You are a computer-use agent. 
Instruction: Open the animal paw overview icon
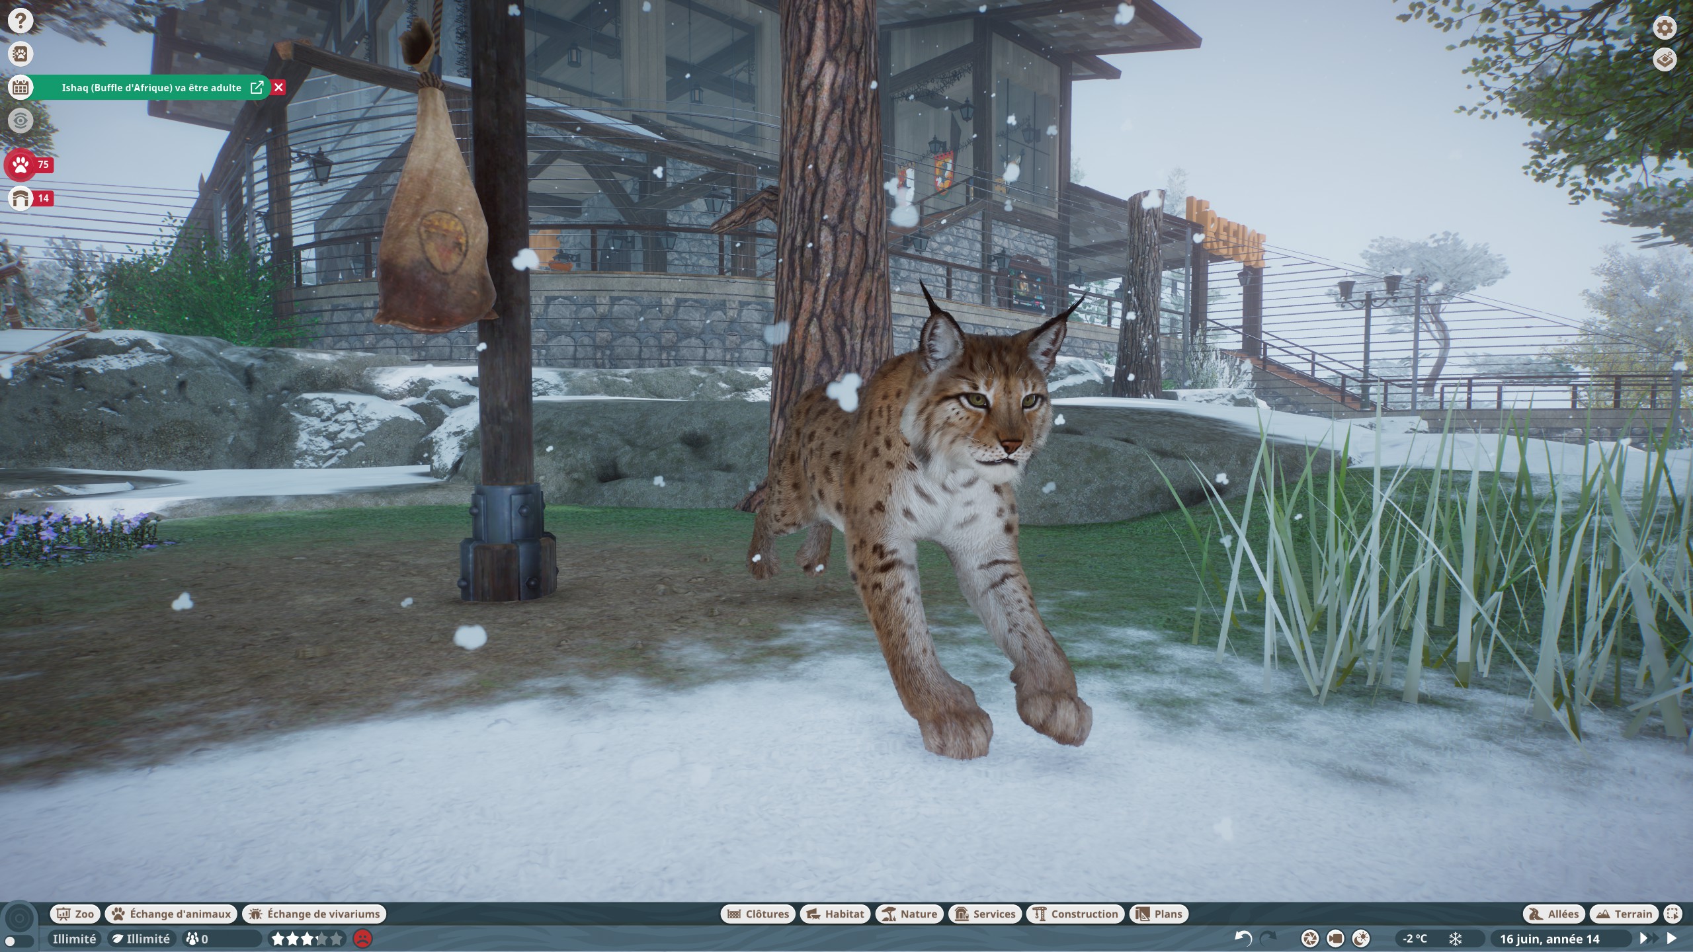(x=21, y=54)
